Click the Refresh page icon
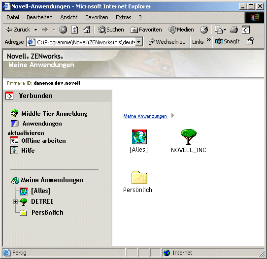Viewport: 267px width, 259px height. (x=74, y=30)
